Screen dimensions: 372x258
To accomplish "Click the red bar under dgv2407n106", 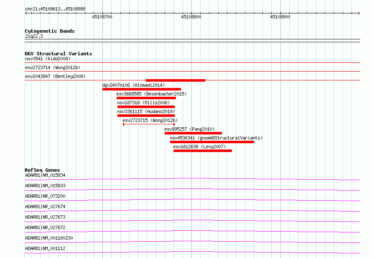I will pyautogui.click(x=142, y=89).
